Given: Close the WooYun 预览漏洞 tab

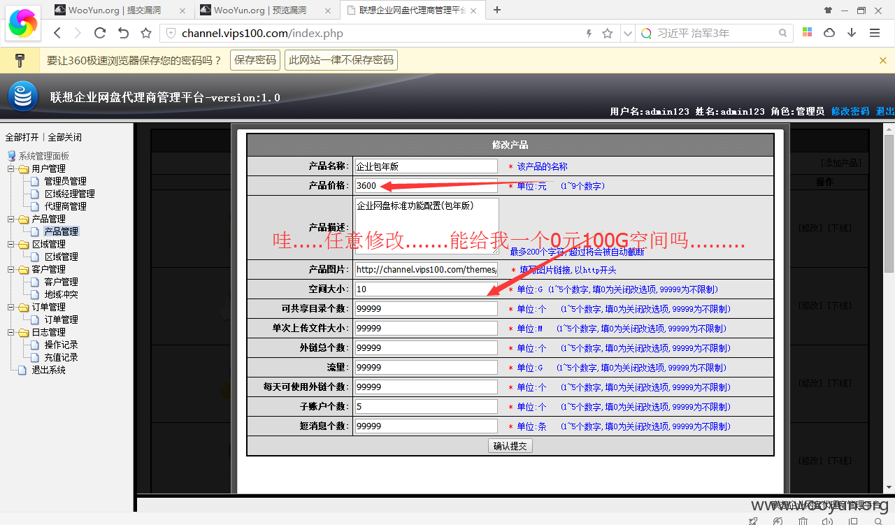Looking at the screenshot, I should click(x=327, y=10).
